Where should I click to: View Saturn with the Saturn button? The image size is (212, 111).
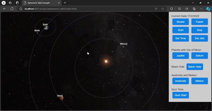click(200, 55)
